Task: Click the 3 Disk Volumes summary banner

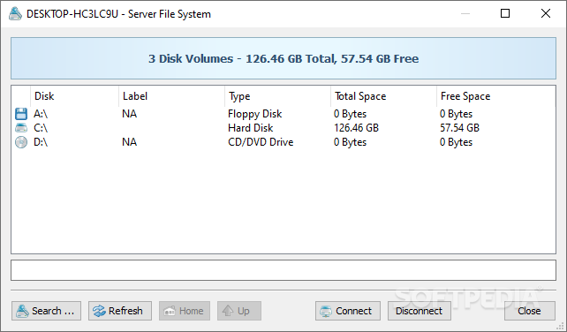Action: (283, 58)
